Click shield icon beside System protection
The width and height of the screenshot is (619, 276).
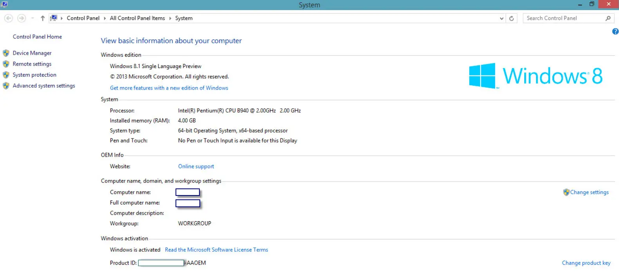pos(6,75)
